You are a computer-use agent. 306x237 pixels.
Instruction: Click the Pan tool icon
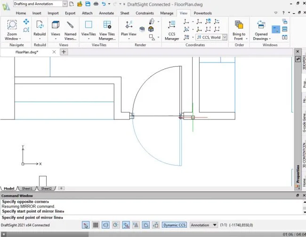coord(26,22)
